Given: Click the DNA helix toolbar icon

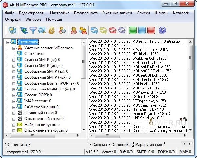Looking at the screenshot, I should coord(24,31).
